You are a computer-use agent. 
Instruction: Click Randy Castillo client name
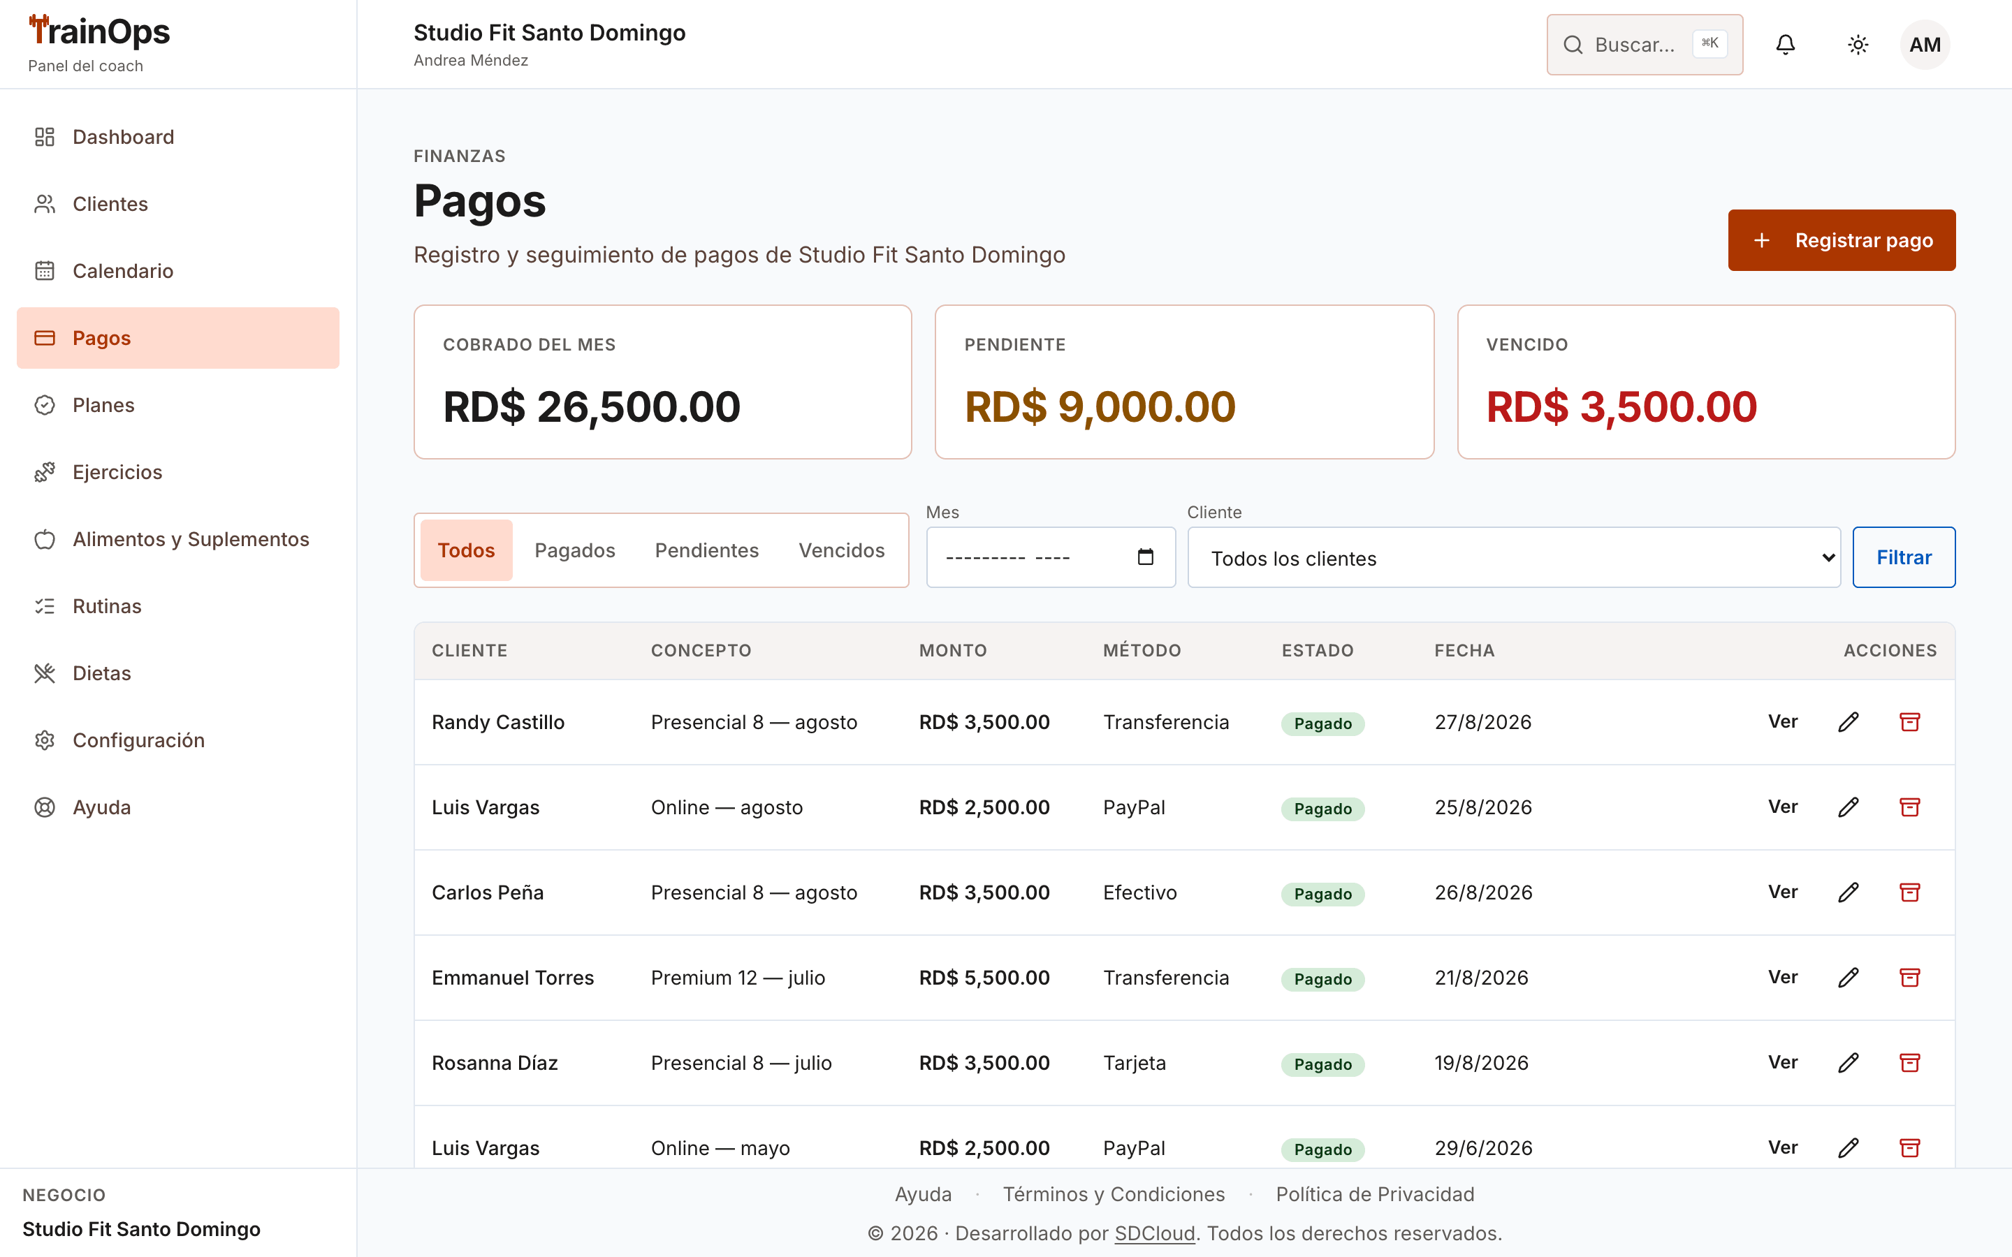498,723
